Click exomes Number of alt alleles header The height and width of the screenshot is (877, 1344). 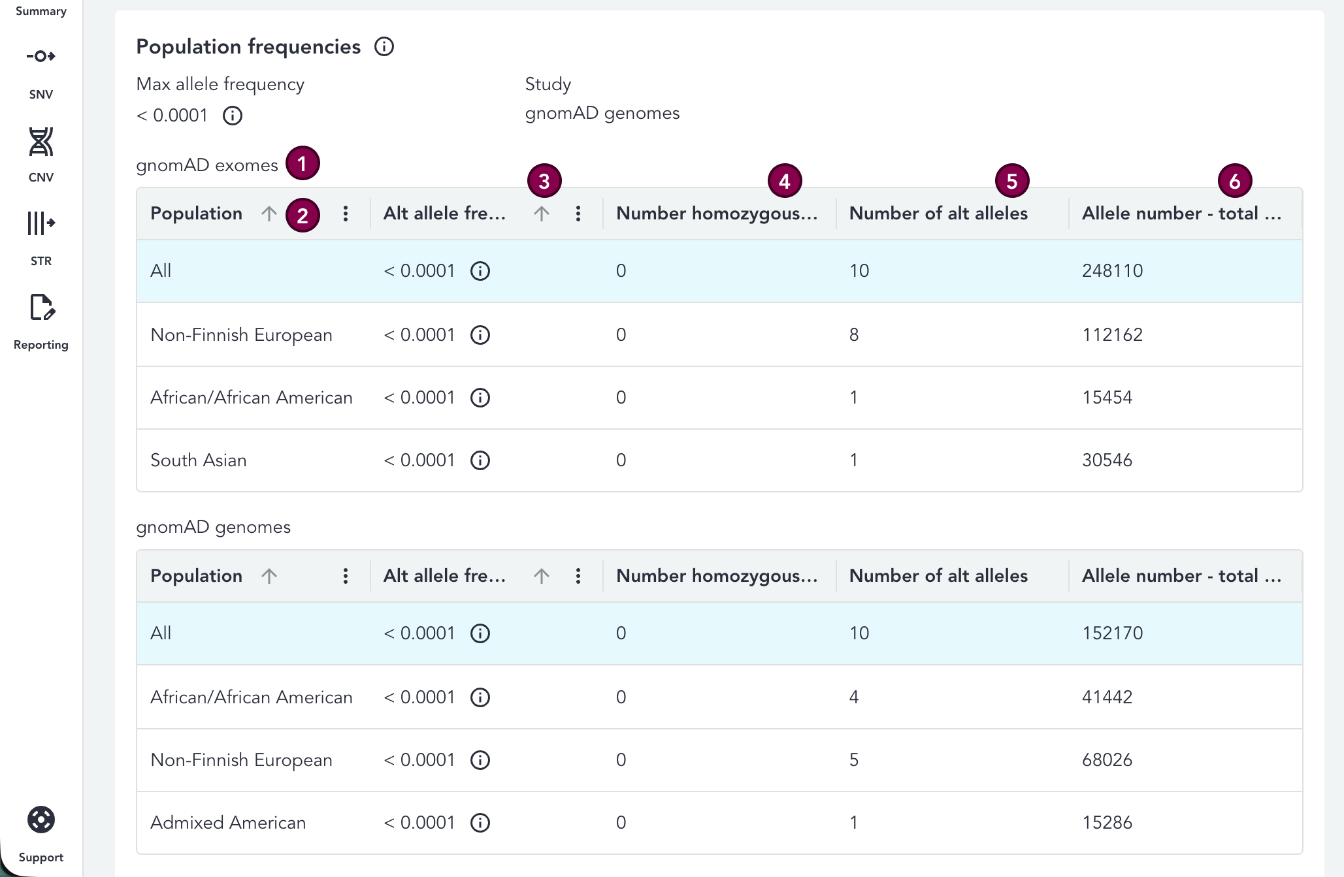(x=938, y=214)
